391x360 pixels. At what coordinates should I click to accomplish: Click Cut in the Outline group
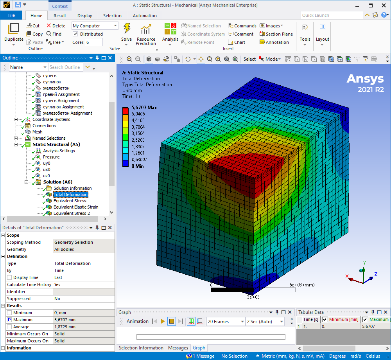point(33,26)
